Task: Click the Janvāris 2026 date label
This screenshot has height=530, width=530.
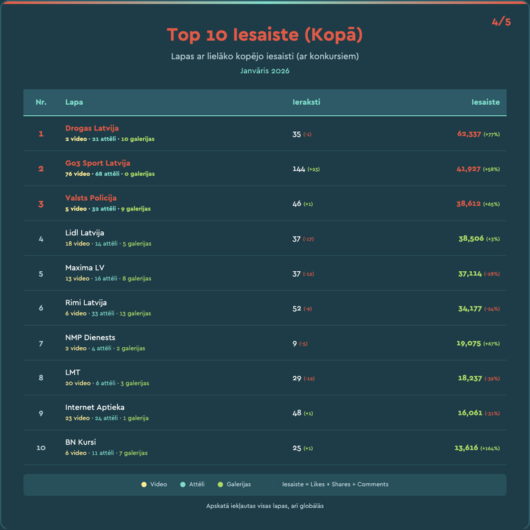Action: click(x=265, y=70)
